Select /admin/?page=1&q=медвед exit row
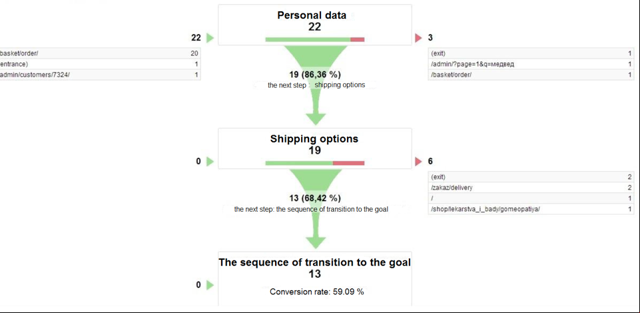Viewport: 640px width, 313px height. coord(531,64)
